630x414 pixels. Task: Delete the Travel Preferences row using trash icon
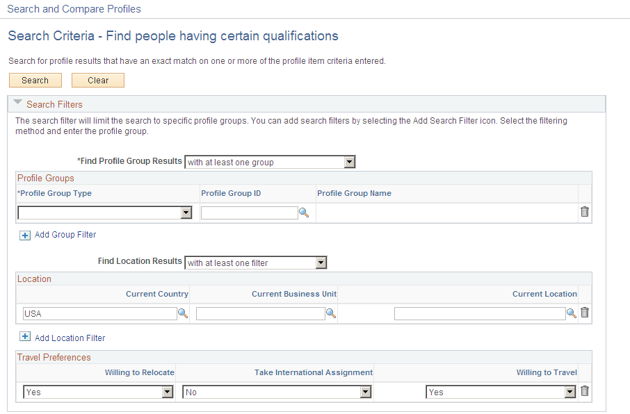click(x=584, y=390)
